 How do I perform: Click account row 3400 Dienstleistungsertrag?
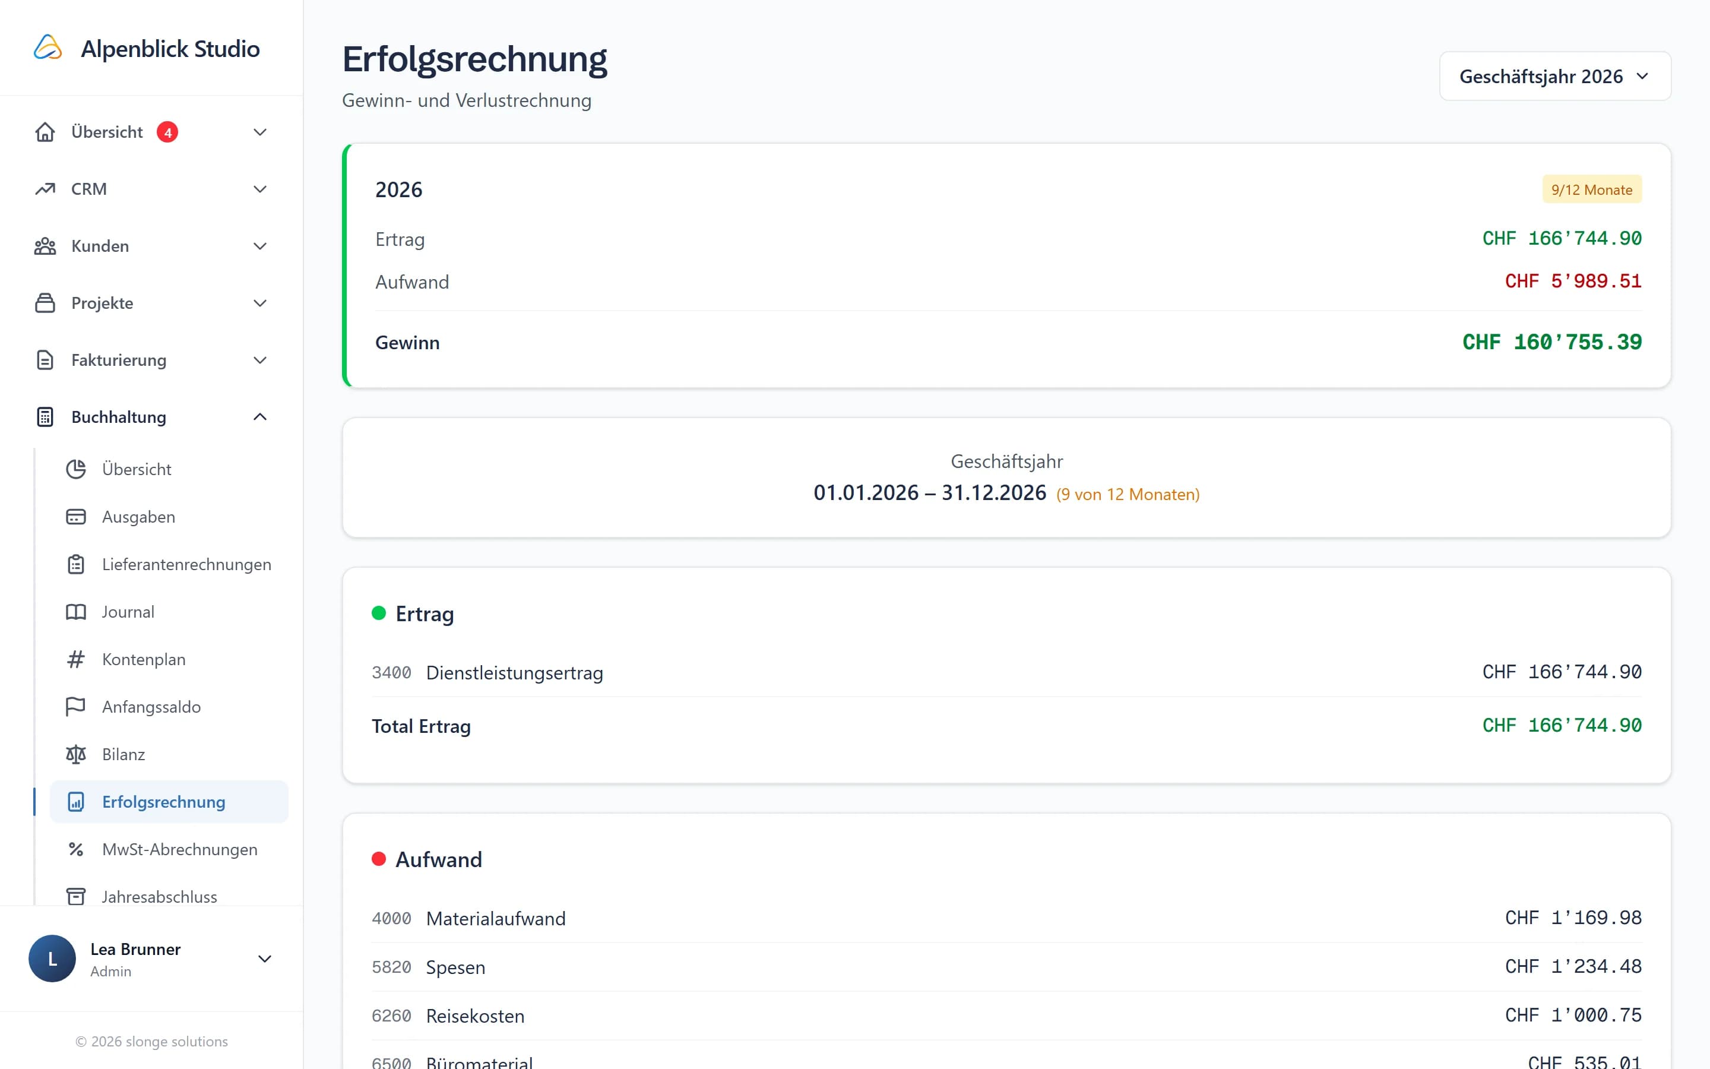click(1006, 672)
